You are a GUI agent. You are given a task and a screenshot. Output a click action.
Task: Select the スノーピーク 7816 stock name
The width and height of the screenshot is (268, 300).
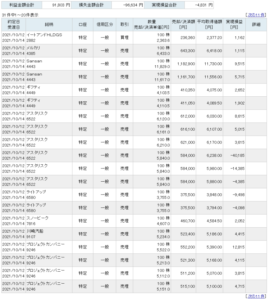[x=37, y=221]
